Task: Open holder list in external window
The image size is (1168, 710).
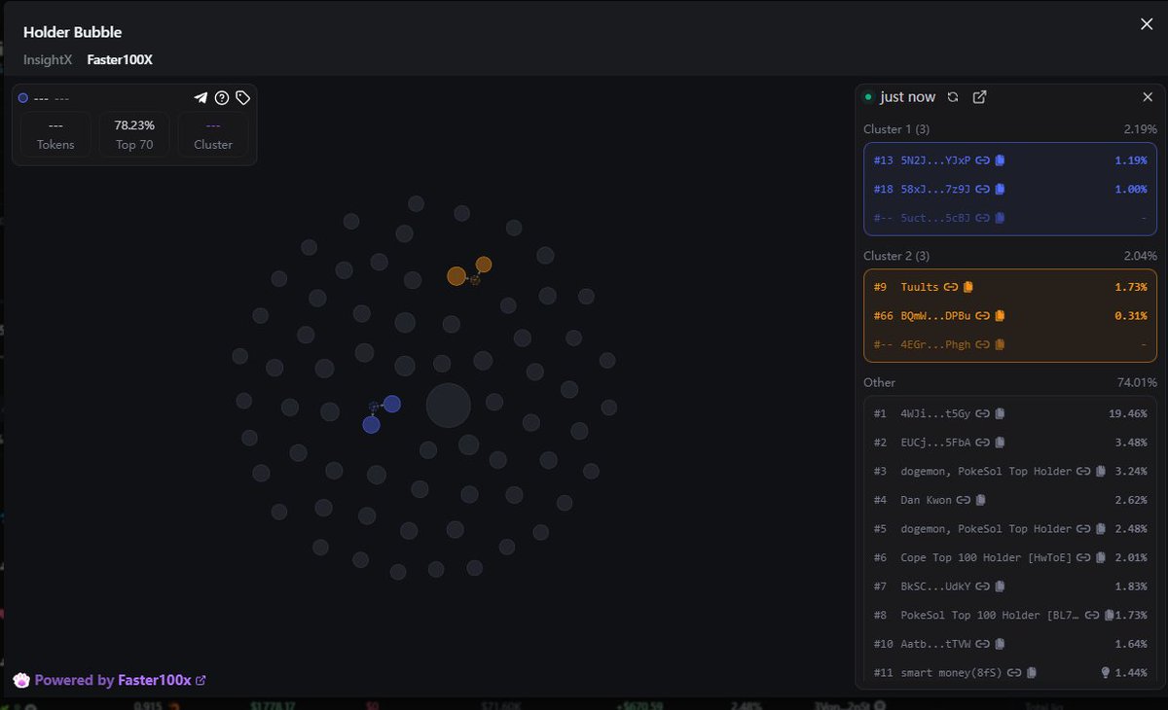Action: (x=980, y=97)
